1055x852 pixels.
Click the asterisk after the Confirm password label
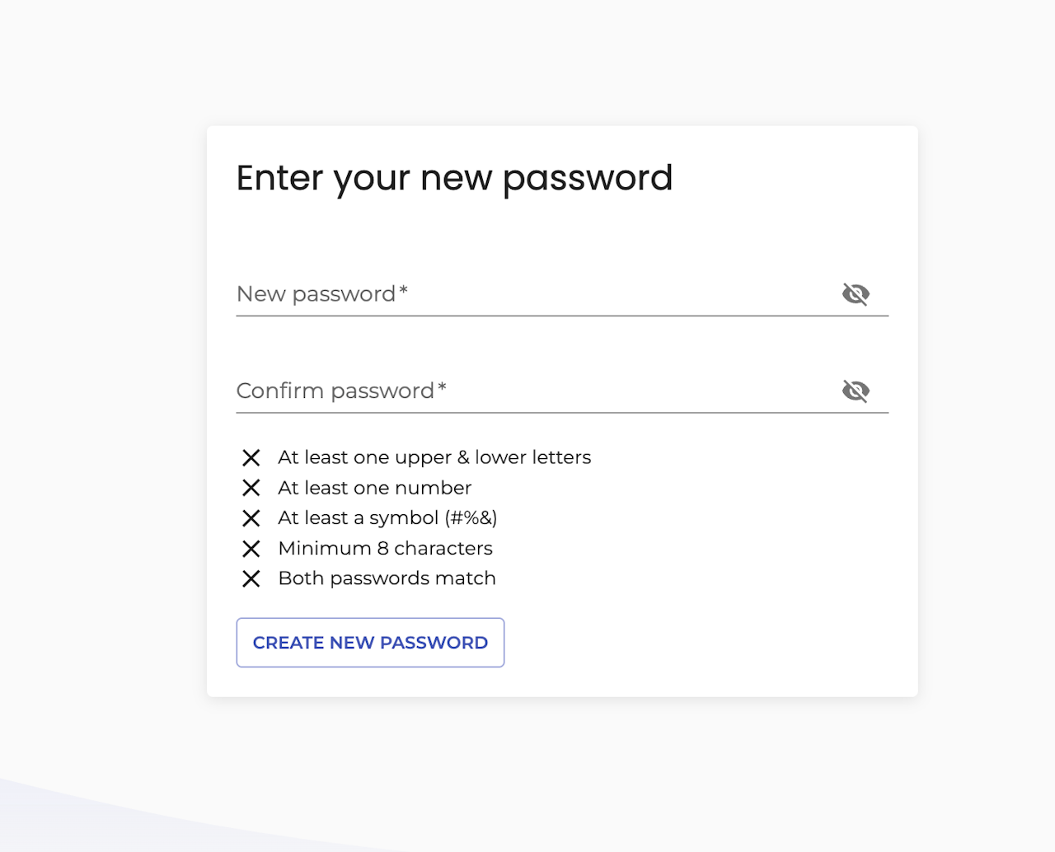pyautogui.click(x=442, y=386)
